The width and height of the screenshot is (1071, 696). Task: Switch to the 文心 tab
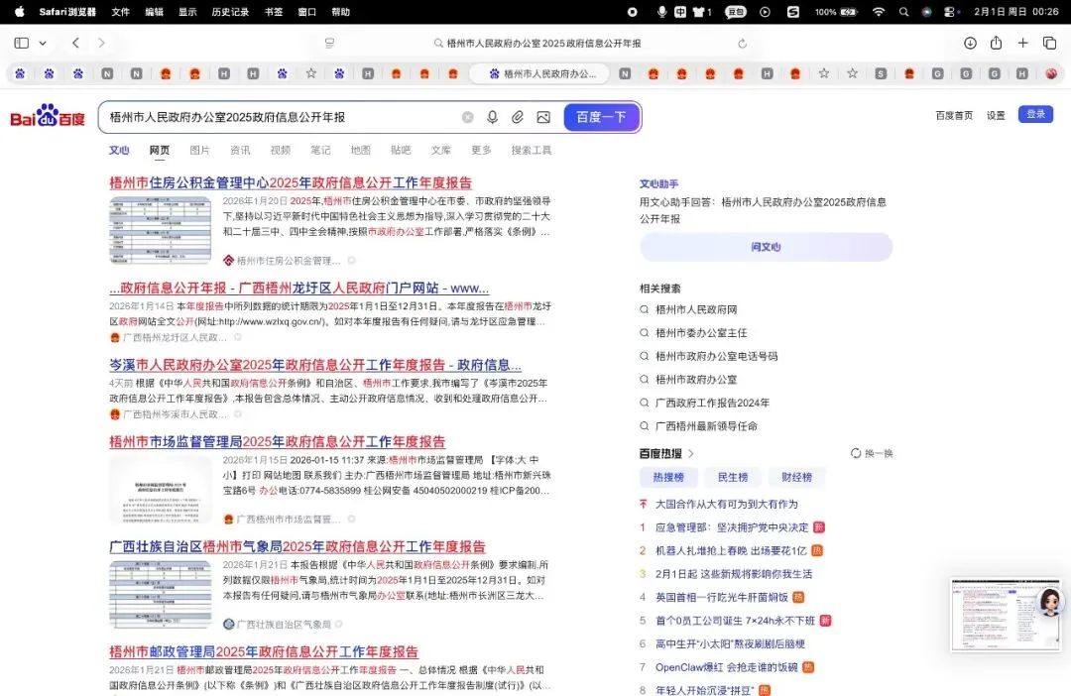[x=119, y=151]
